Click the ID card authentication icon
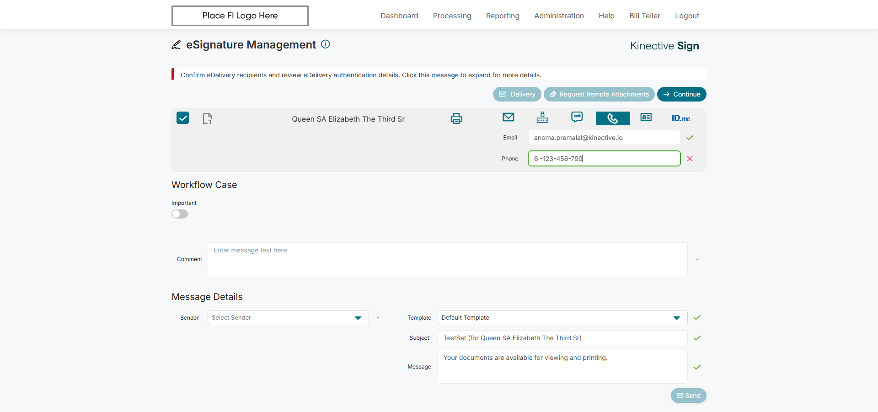 (x=646, y=118)
